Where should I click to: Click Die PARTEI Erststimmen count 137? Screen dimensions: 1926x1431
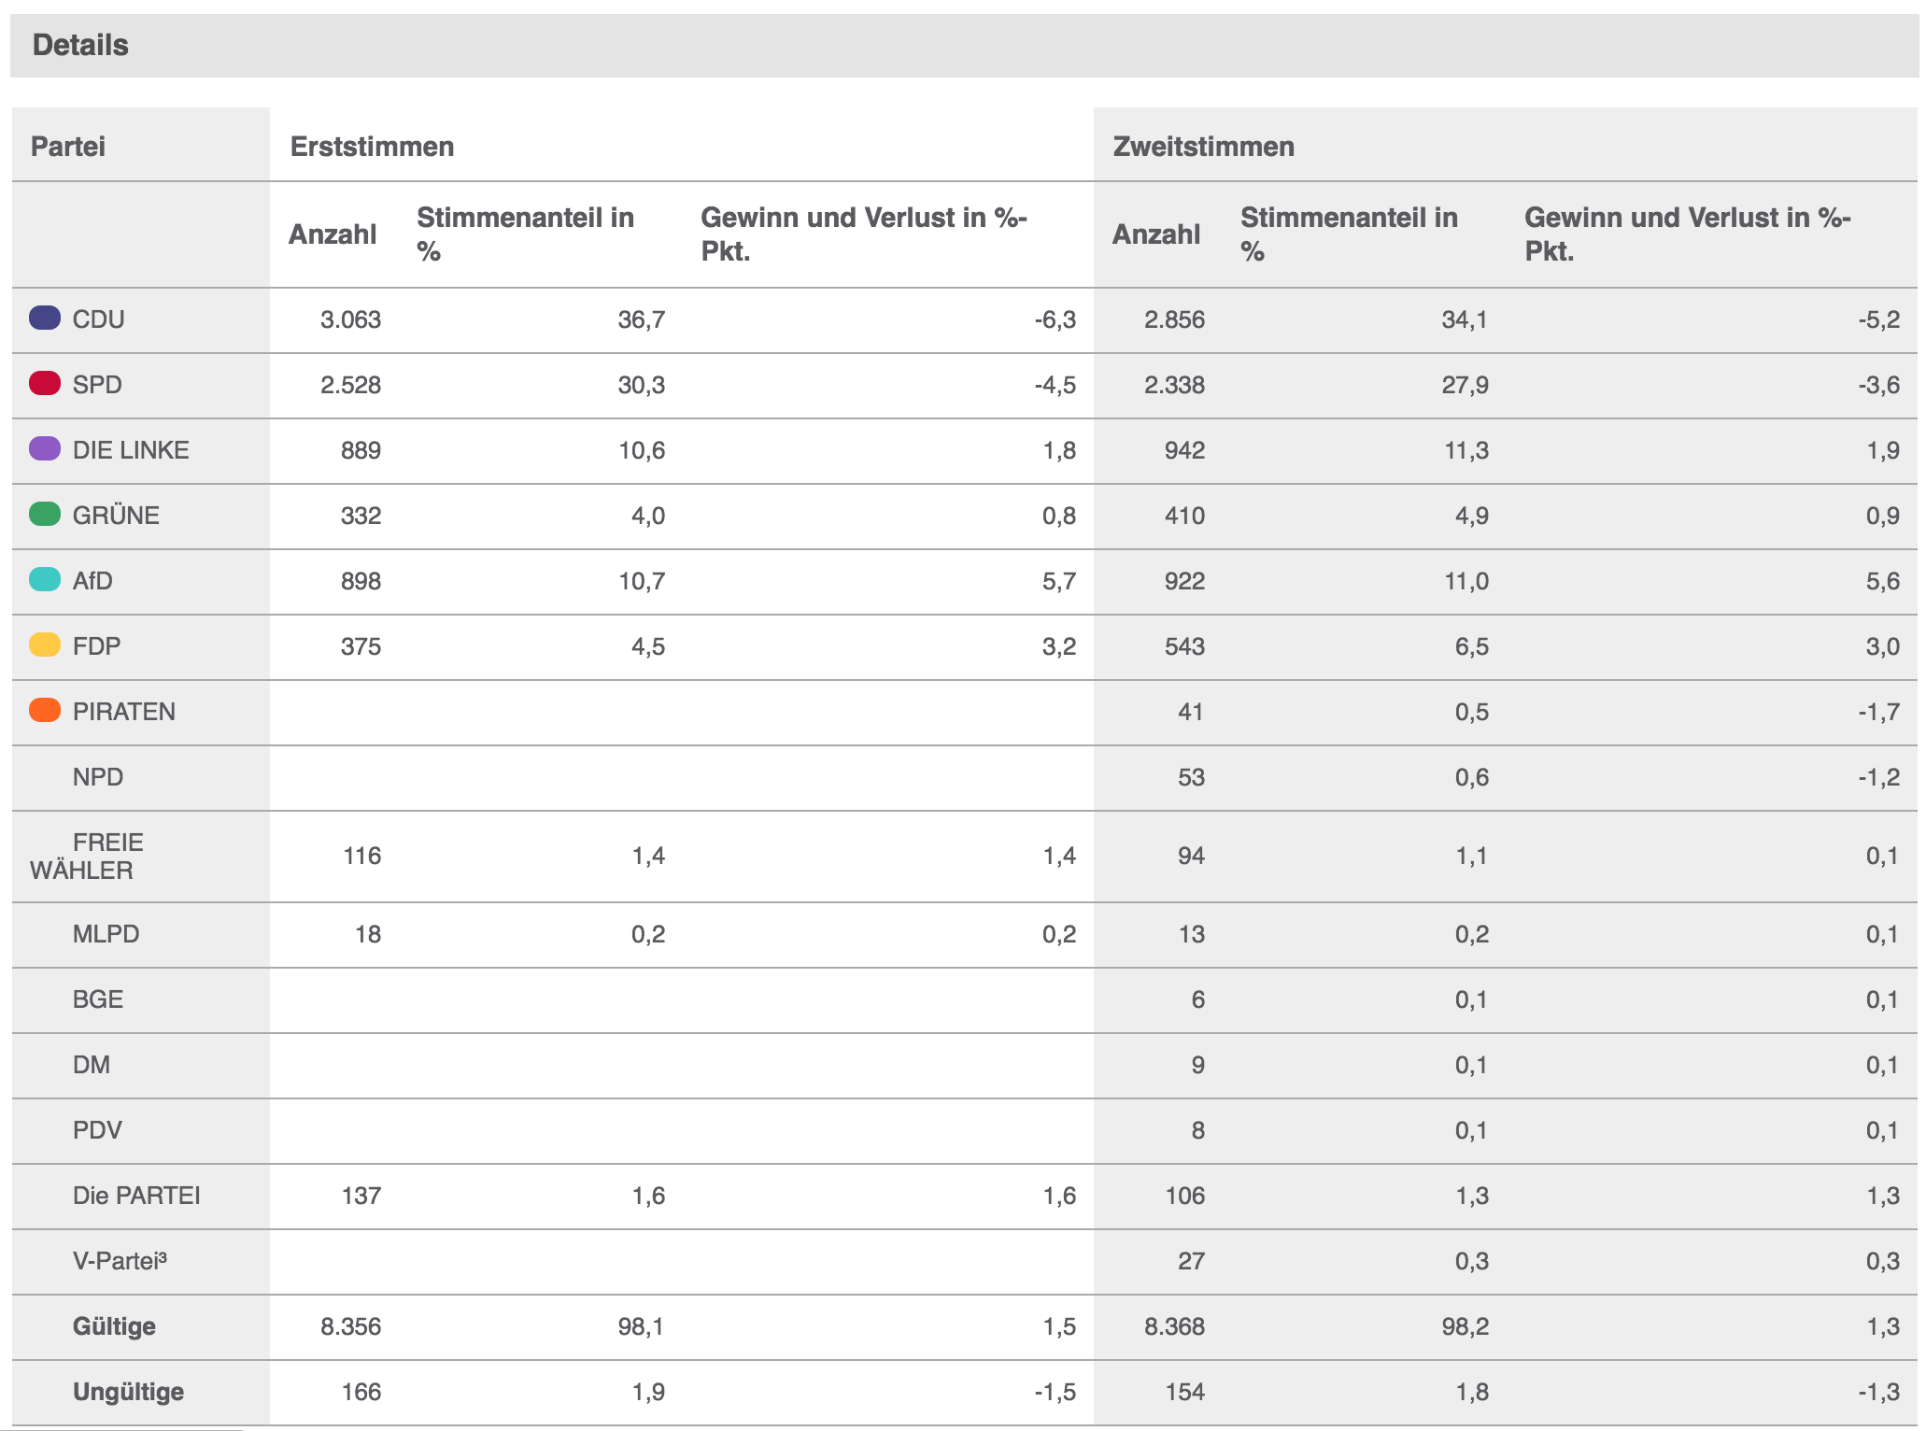tap(362, 1196)
